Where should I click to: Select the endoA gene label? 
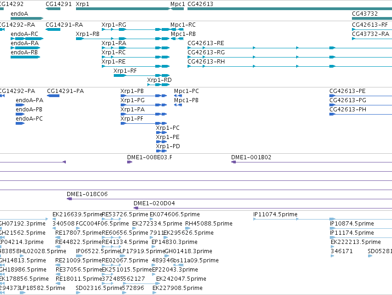(x=19, y=14)
